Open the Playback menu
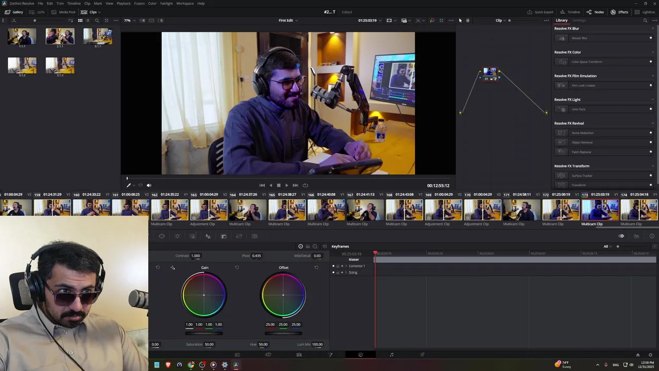659x371 pixels. (124, 3)
